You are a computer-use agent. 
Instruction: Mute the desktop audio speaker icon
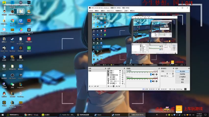(153, 74)
